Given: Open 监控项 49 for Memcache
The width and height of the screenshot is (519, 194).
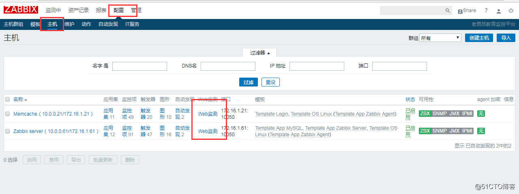Looking at the screenshot, I should [128, 114].
